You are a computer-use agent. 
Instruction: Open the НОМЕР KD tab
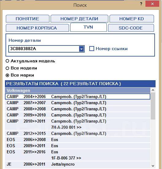coord(132,19)
